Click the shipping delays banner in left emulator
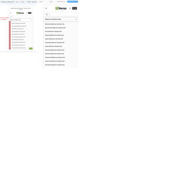The image size is (179, 178). pos(21,9)
